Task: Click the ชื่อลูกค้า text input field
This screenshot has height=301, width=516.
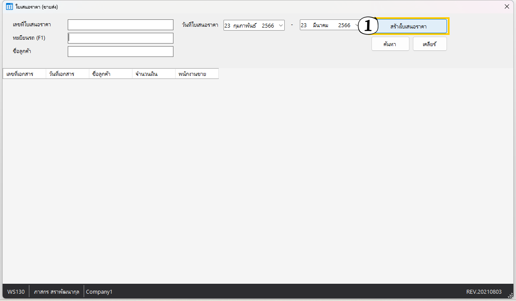Action: point(120,52)
